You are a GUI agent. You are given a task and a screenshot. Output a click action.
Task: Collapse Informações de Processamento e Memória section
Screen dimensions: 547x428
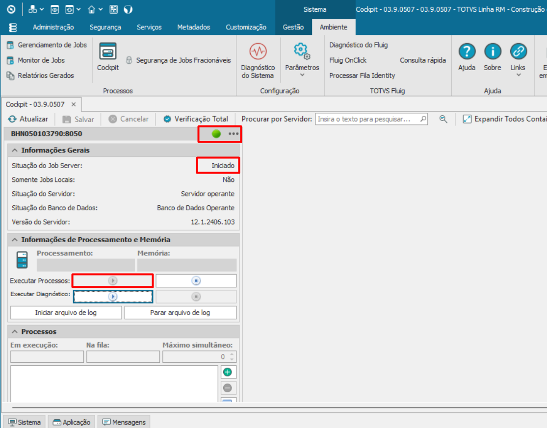tap(15, 240)
